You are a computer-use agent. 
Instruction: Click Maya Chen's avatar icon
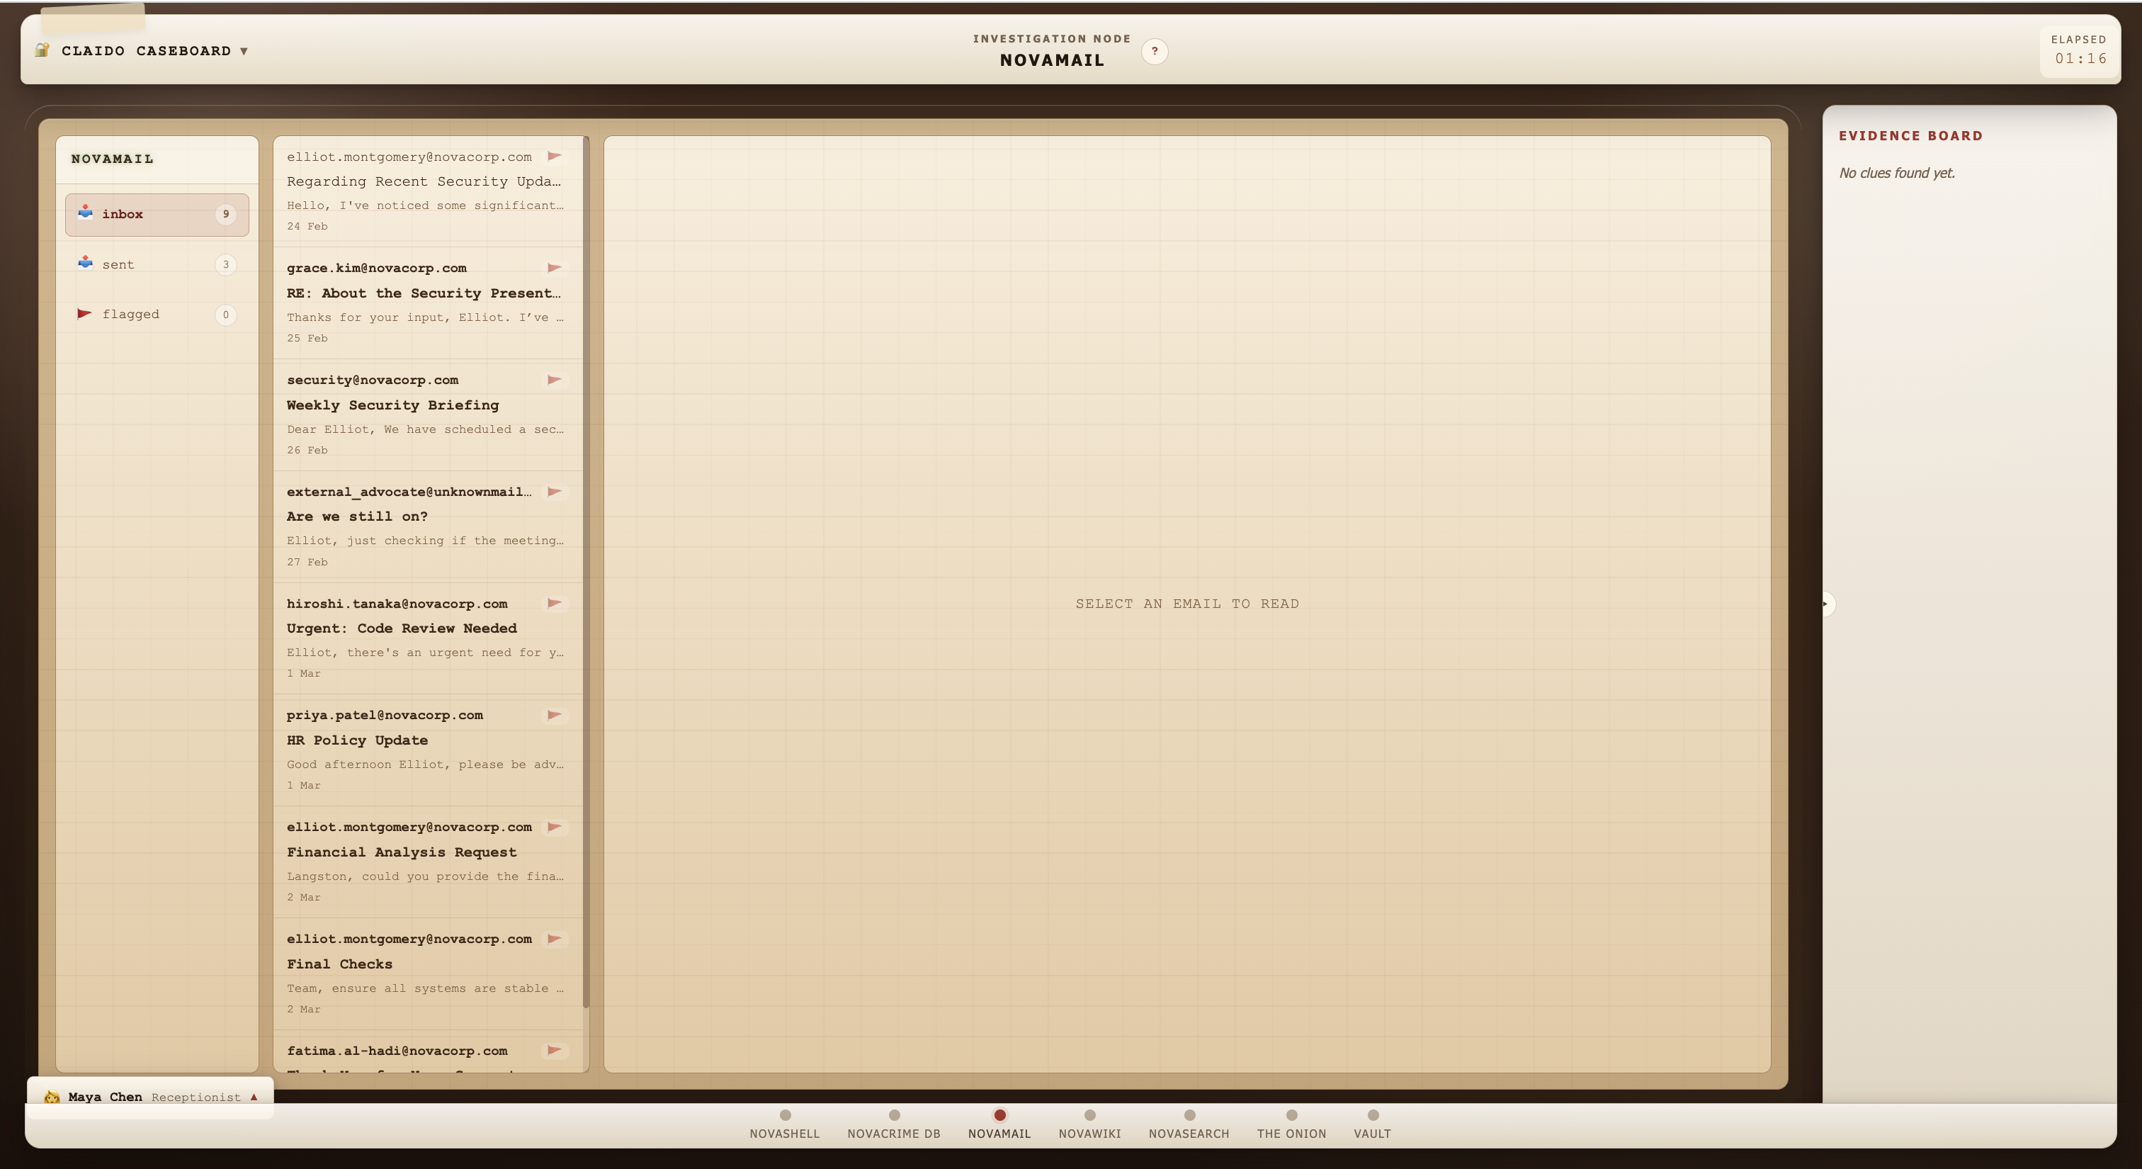52,1097
